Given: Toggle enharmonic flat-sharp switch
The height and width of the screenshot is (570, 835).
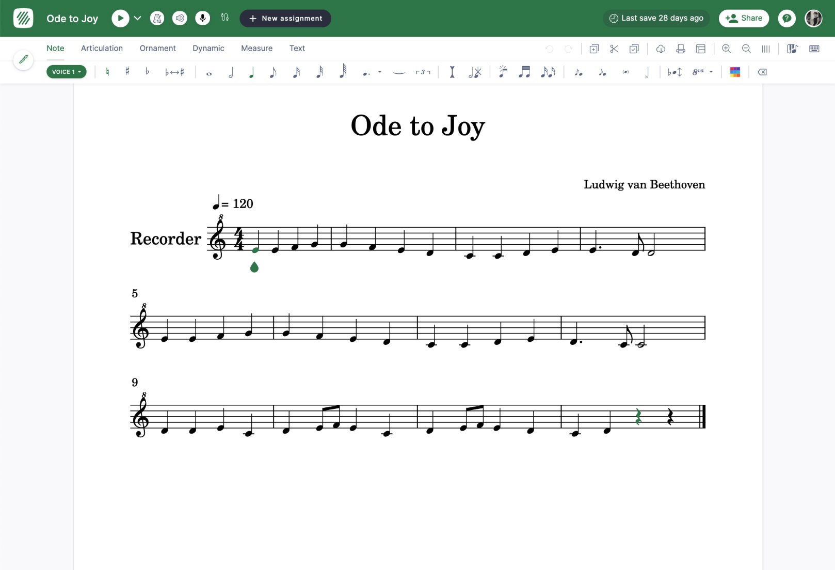Looking at the screenshot, I should [x=174, y=72].
